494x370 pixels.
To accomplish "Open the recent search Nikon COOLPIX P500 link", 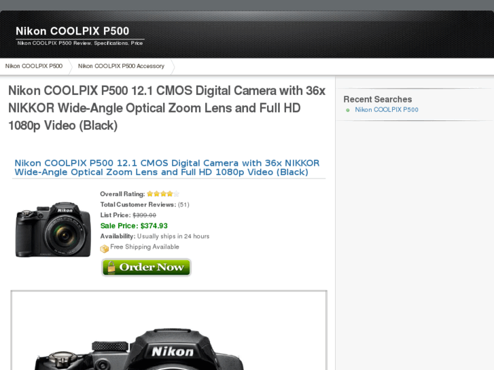I will click(387, 110).
